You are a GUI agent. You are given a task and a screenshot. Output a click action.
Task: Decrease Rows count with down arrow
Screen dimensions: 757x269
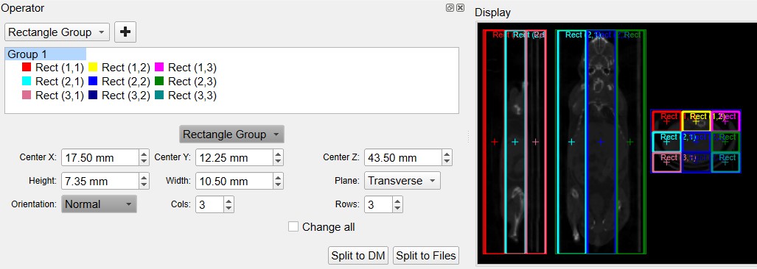[x=397, y=209]
